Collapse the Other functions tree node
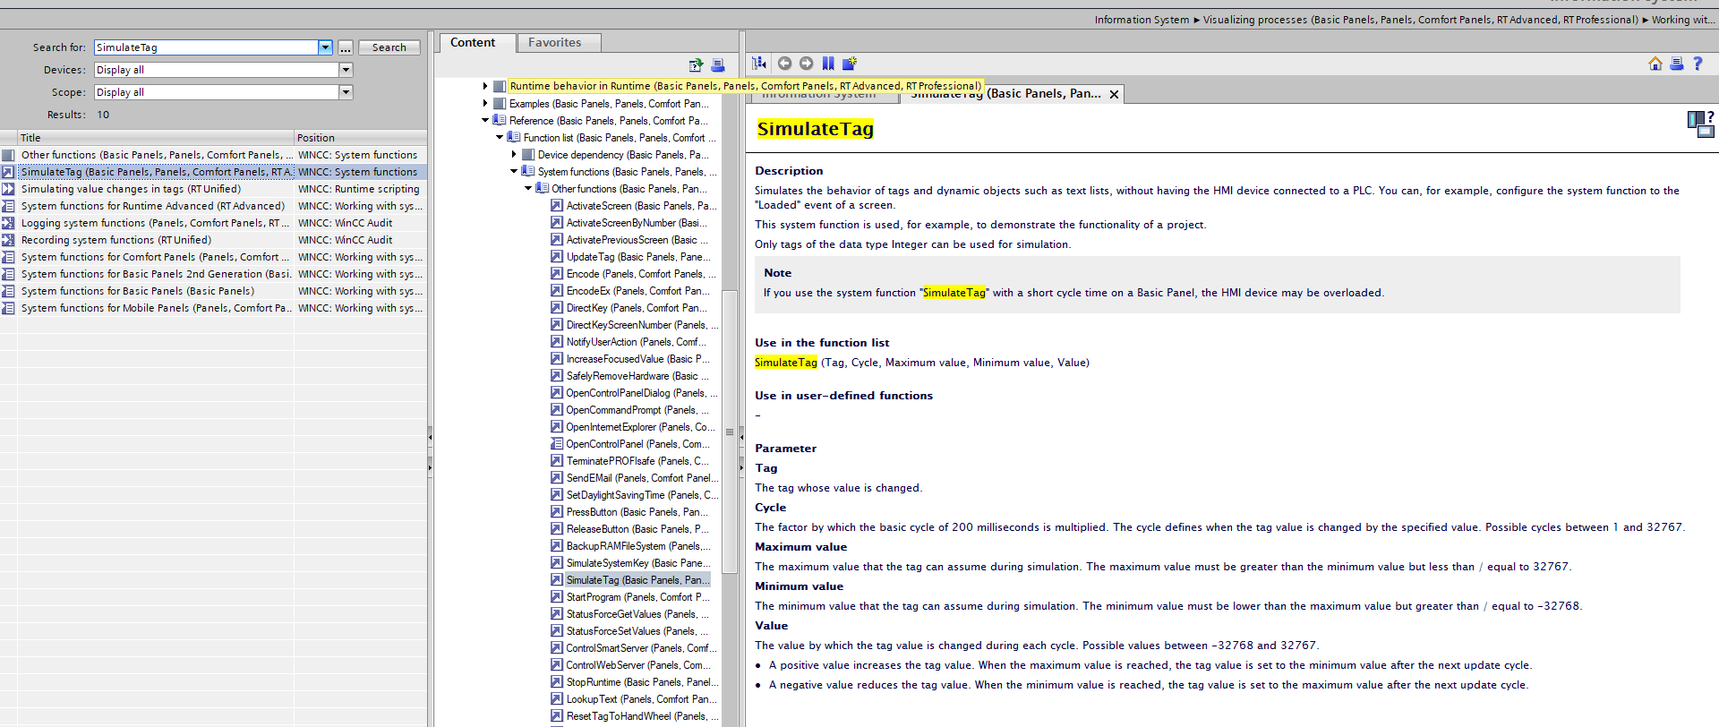 point(528,189)
